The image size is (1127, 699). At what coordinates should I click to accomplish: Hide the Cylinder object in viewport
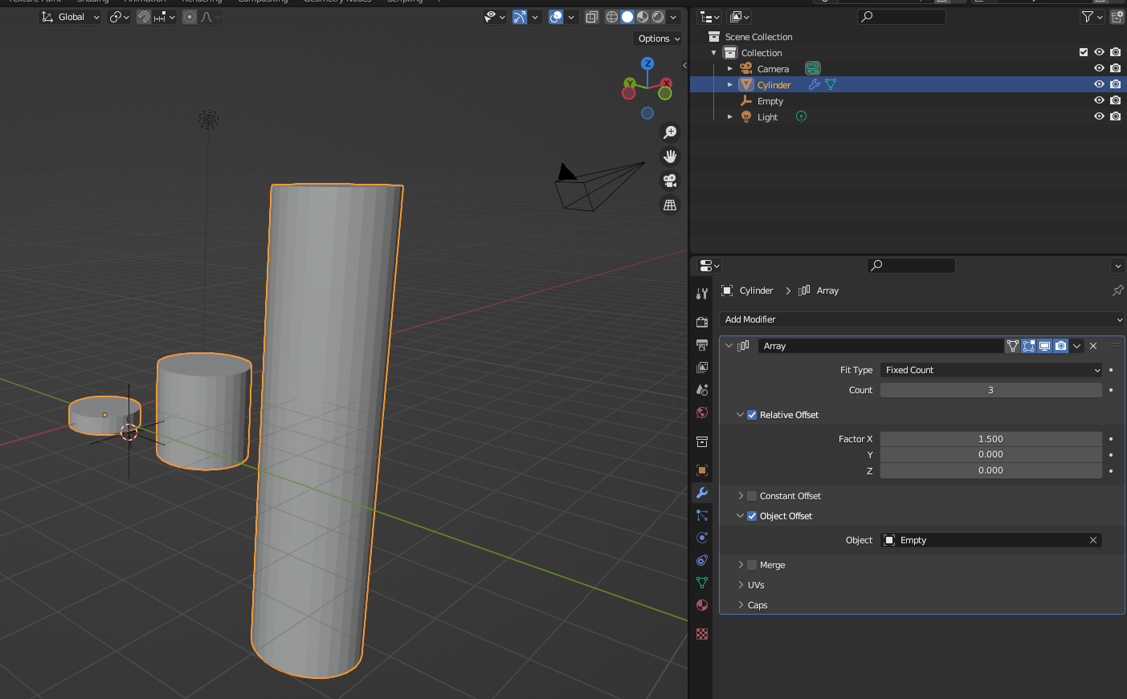point(1099,84)
